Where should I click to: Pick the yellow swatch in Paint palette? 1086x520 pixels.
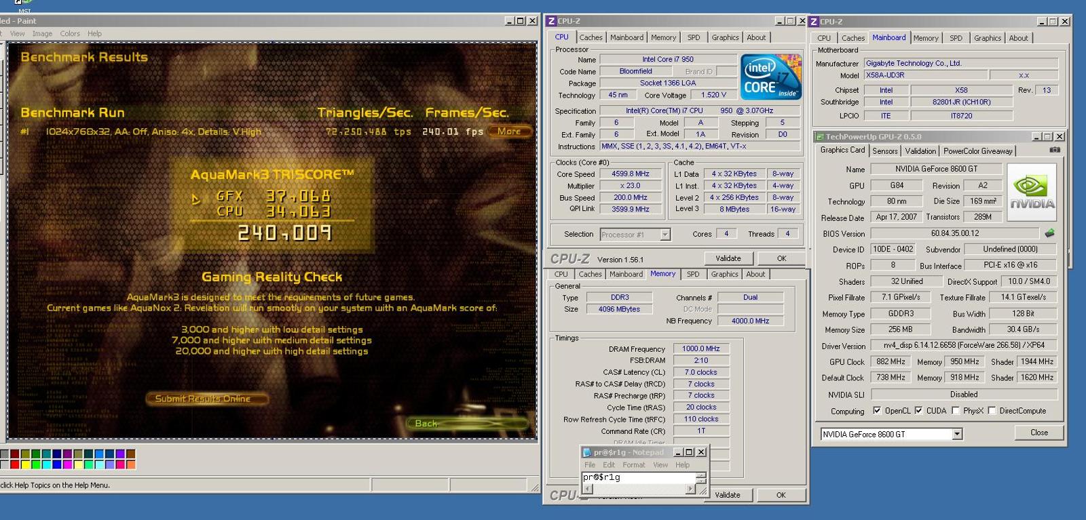(26, 464)
